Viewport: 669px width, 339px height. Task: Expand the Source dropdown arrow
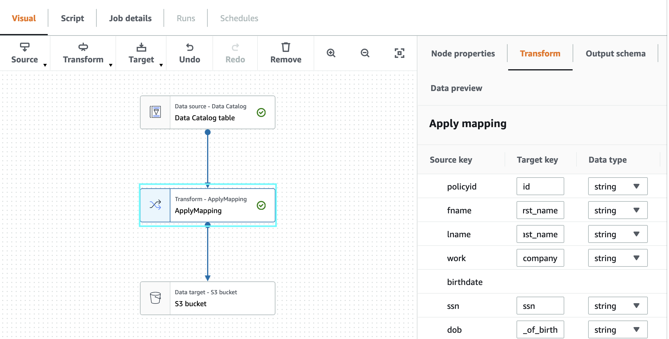(45, 65)
